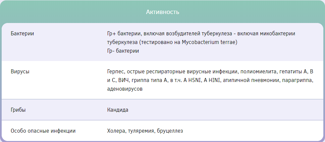Select the Вирусы row label
Viewport: 325px width, 142px height.
tap(20, 71)
